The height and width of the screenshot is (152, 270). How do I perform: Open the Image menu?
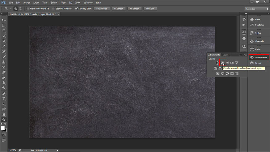click(x=27, y=2)
